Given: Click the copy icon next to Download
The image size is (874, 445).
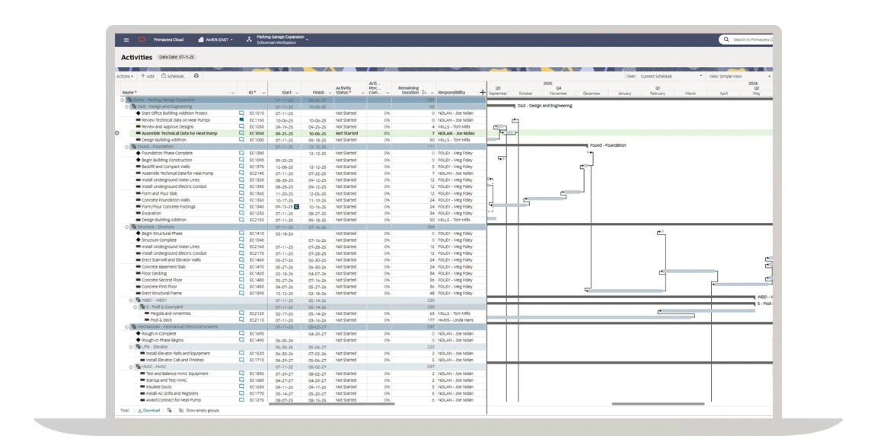Looking at the screenshot, I should pos(169,410).
